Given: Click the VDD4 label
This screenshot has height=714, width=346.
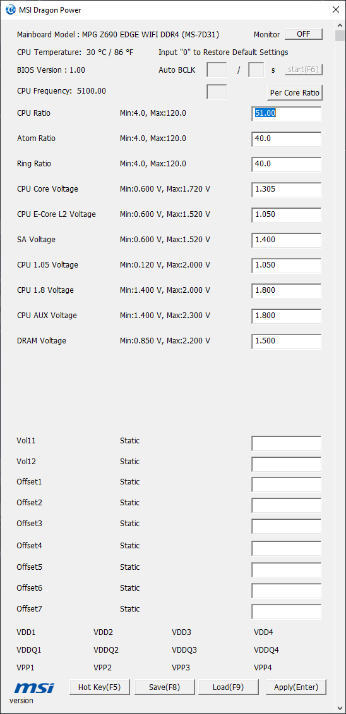Looking at the screenshot, I should point(263,632).
